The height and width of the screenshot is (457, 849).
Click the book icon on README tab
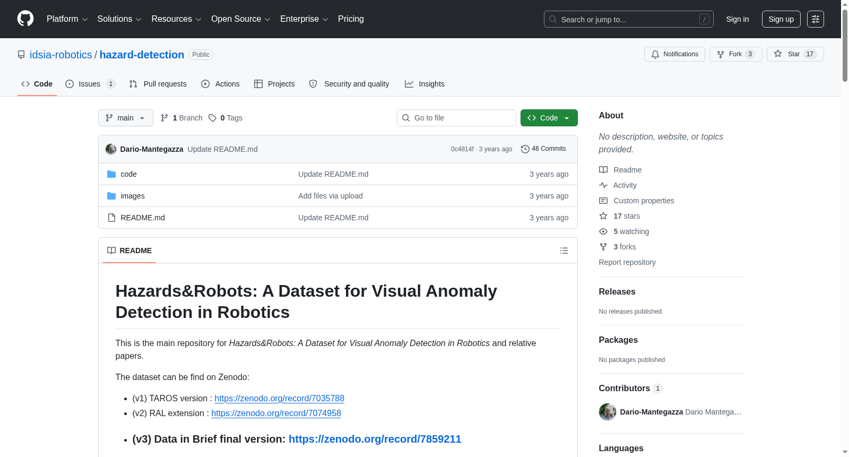pos(111,251)
